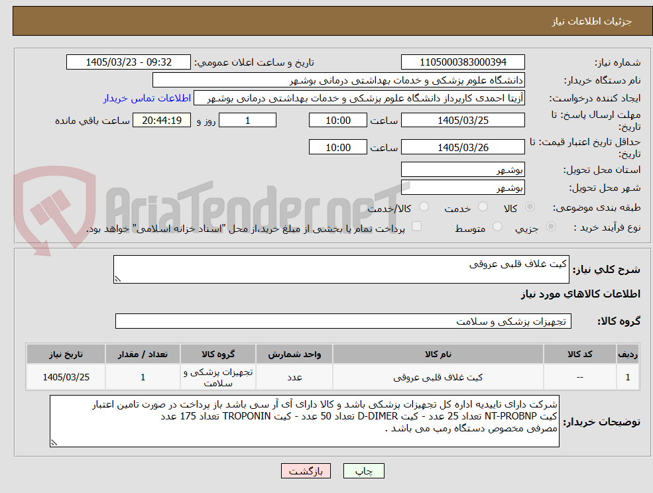Click the تاریخ نیاز column header
653x493 pixels.
coord(66,354)
